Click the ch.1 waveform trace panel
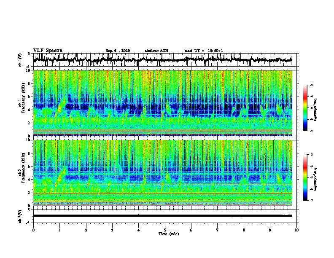The height and width of the screenshot is (258, 334). [x=164, y=60]
